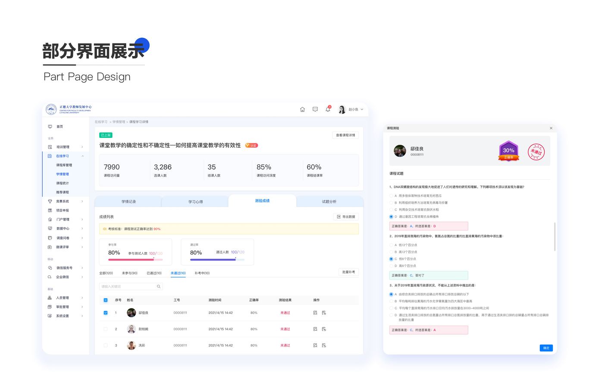The width and height of the screenshot is (589, 376).
Task: Select option A 用多倍体育种技术 in question 1
Action: (x=391, y=196)
